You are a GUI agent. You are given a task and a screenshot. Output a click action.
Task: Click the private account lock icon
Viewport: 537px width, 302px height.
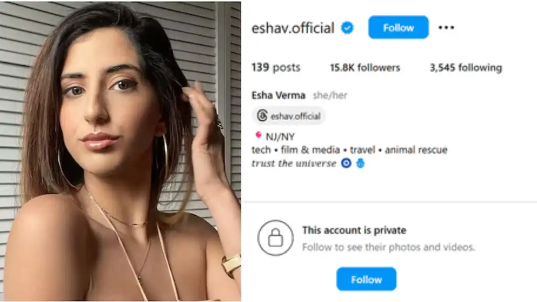pos(275,238)
